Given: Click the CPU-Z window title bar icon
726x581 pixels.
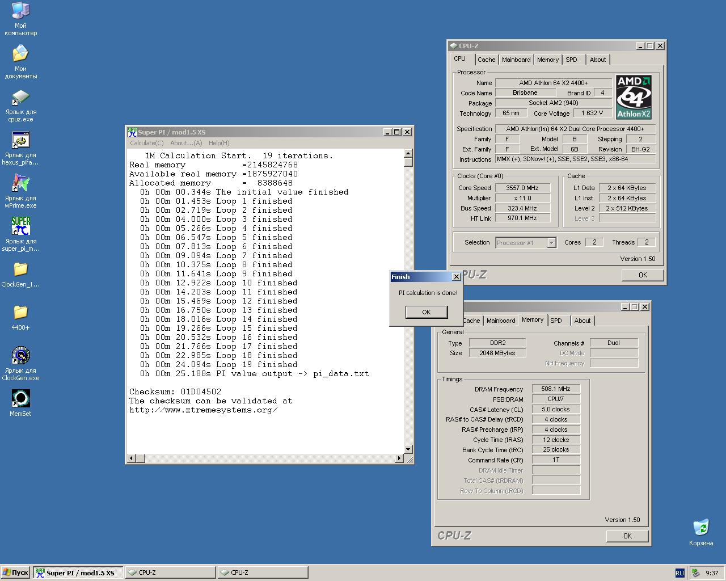Looking at the screenshot, I should point(453,45).
